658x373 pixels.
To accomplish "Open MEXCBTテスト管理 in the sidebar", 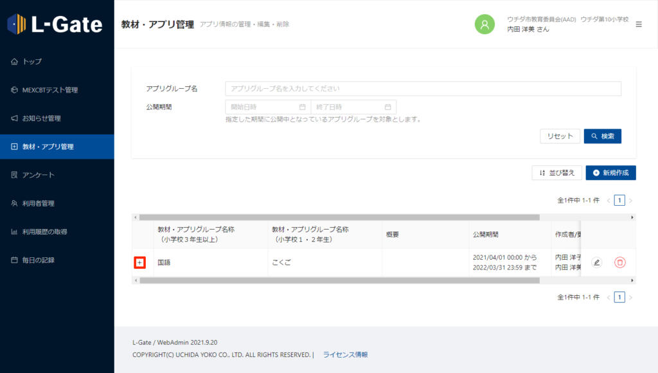I will [x=49, y=90].
